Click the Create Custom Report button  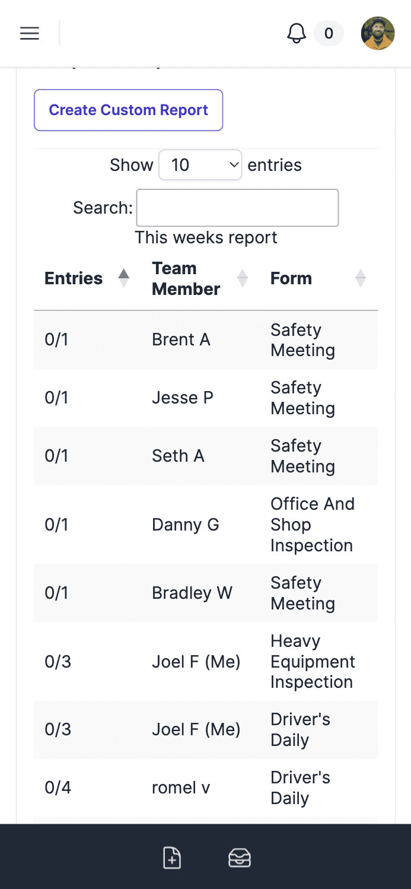(x=128, y=110)
